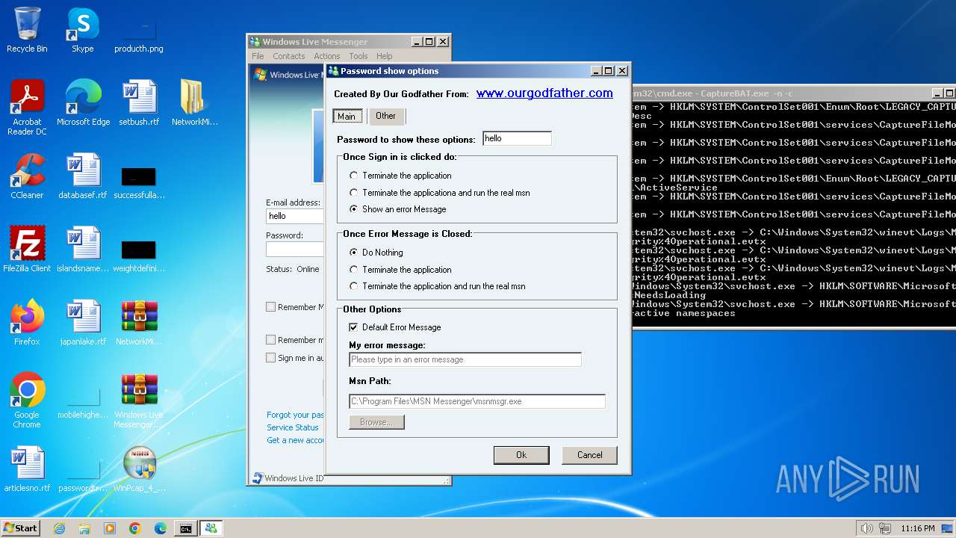The image size is (956, 538).
Task: Open the Recycle Bin desktop icon
Action: tap(27, 30)
